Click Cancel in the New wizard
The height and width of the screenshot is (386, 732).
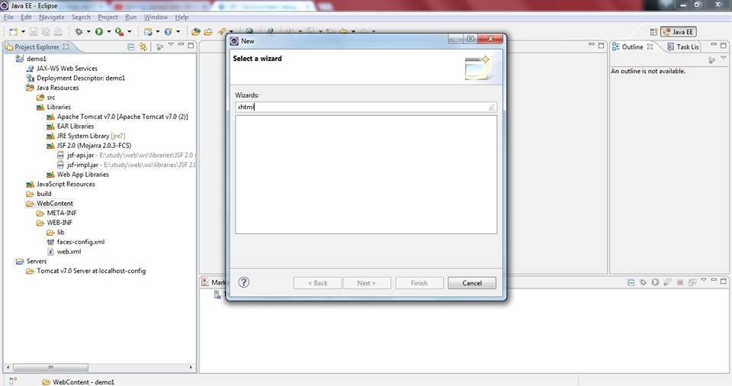click(471, 283)
